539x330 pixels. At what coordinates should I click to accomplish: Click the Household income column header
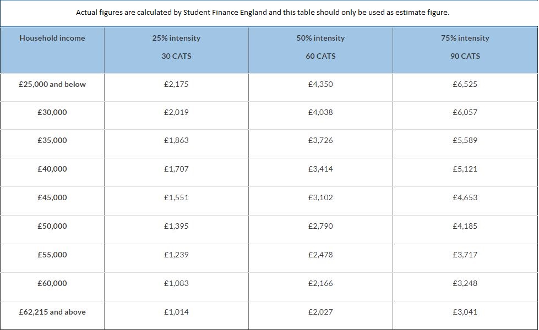pos(52,38)
